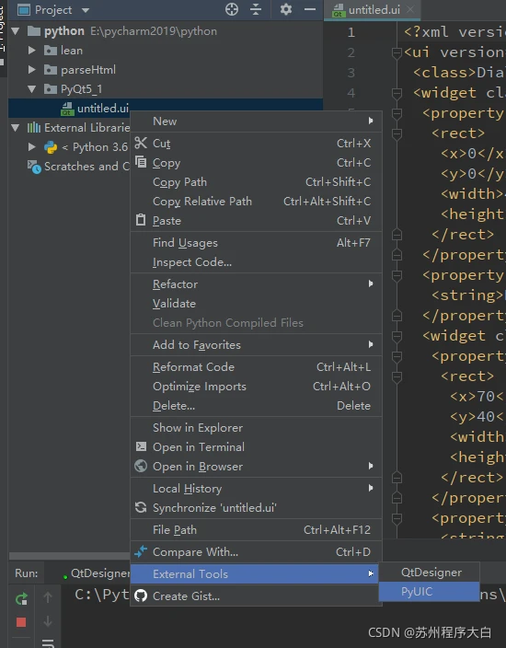Hide the Project panel with minus icon
This screenshot has height=648, width=506.
[310, 9]
